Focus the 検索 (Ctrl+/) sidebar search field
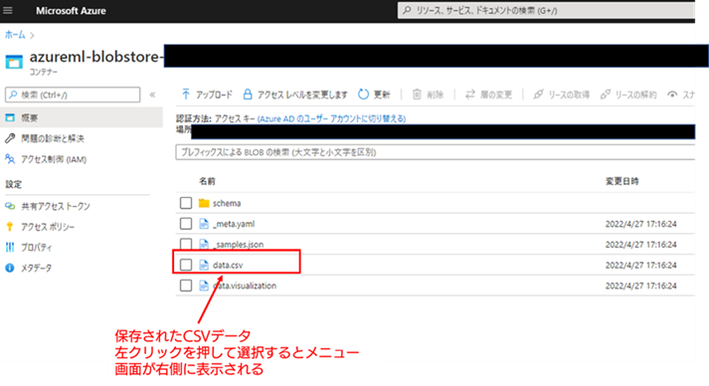The image size is (709, 386). pos(73,95)
